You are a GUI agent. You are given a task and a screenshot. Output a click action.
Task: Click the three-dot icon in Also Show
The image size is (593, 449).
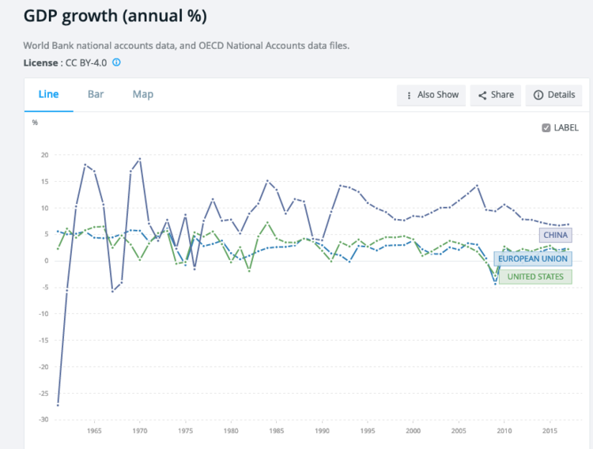click(x=409, y=95)
